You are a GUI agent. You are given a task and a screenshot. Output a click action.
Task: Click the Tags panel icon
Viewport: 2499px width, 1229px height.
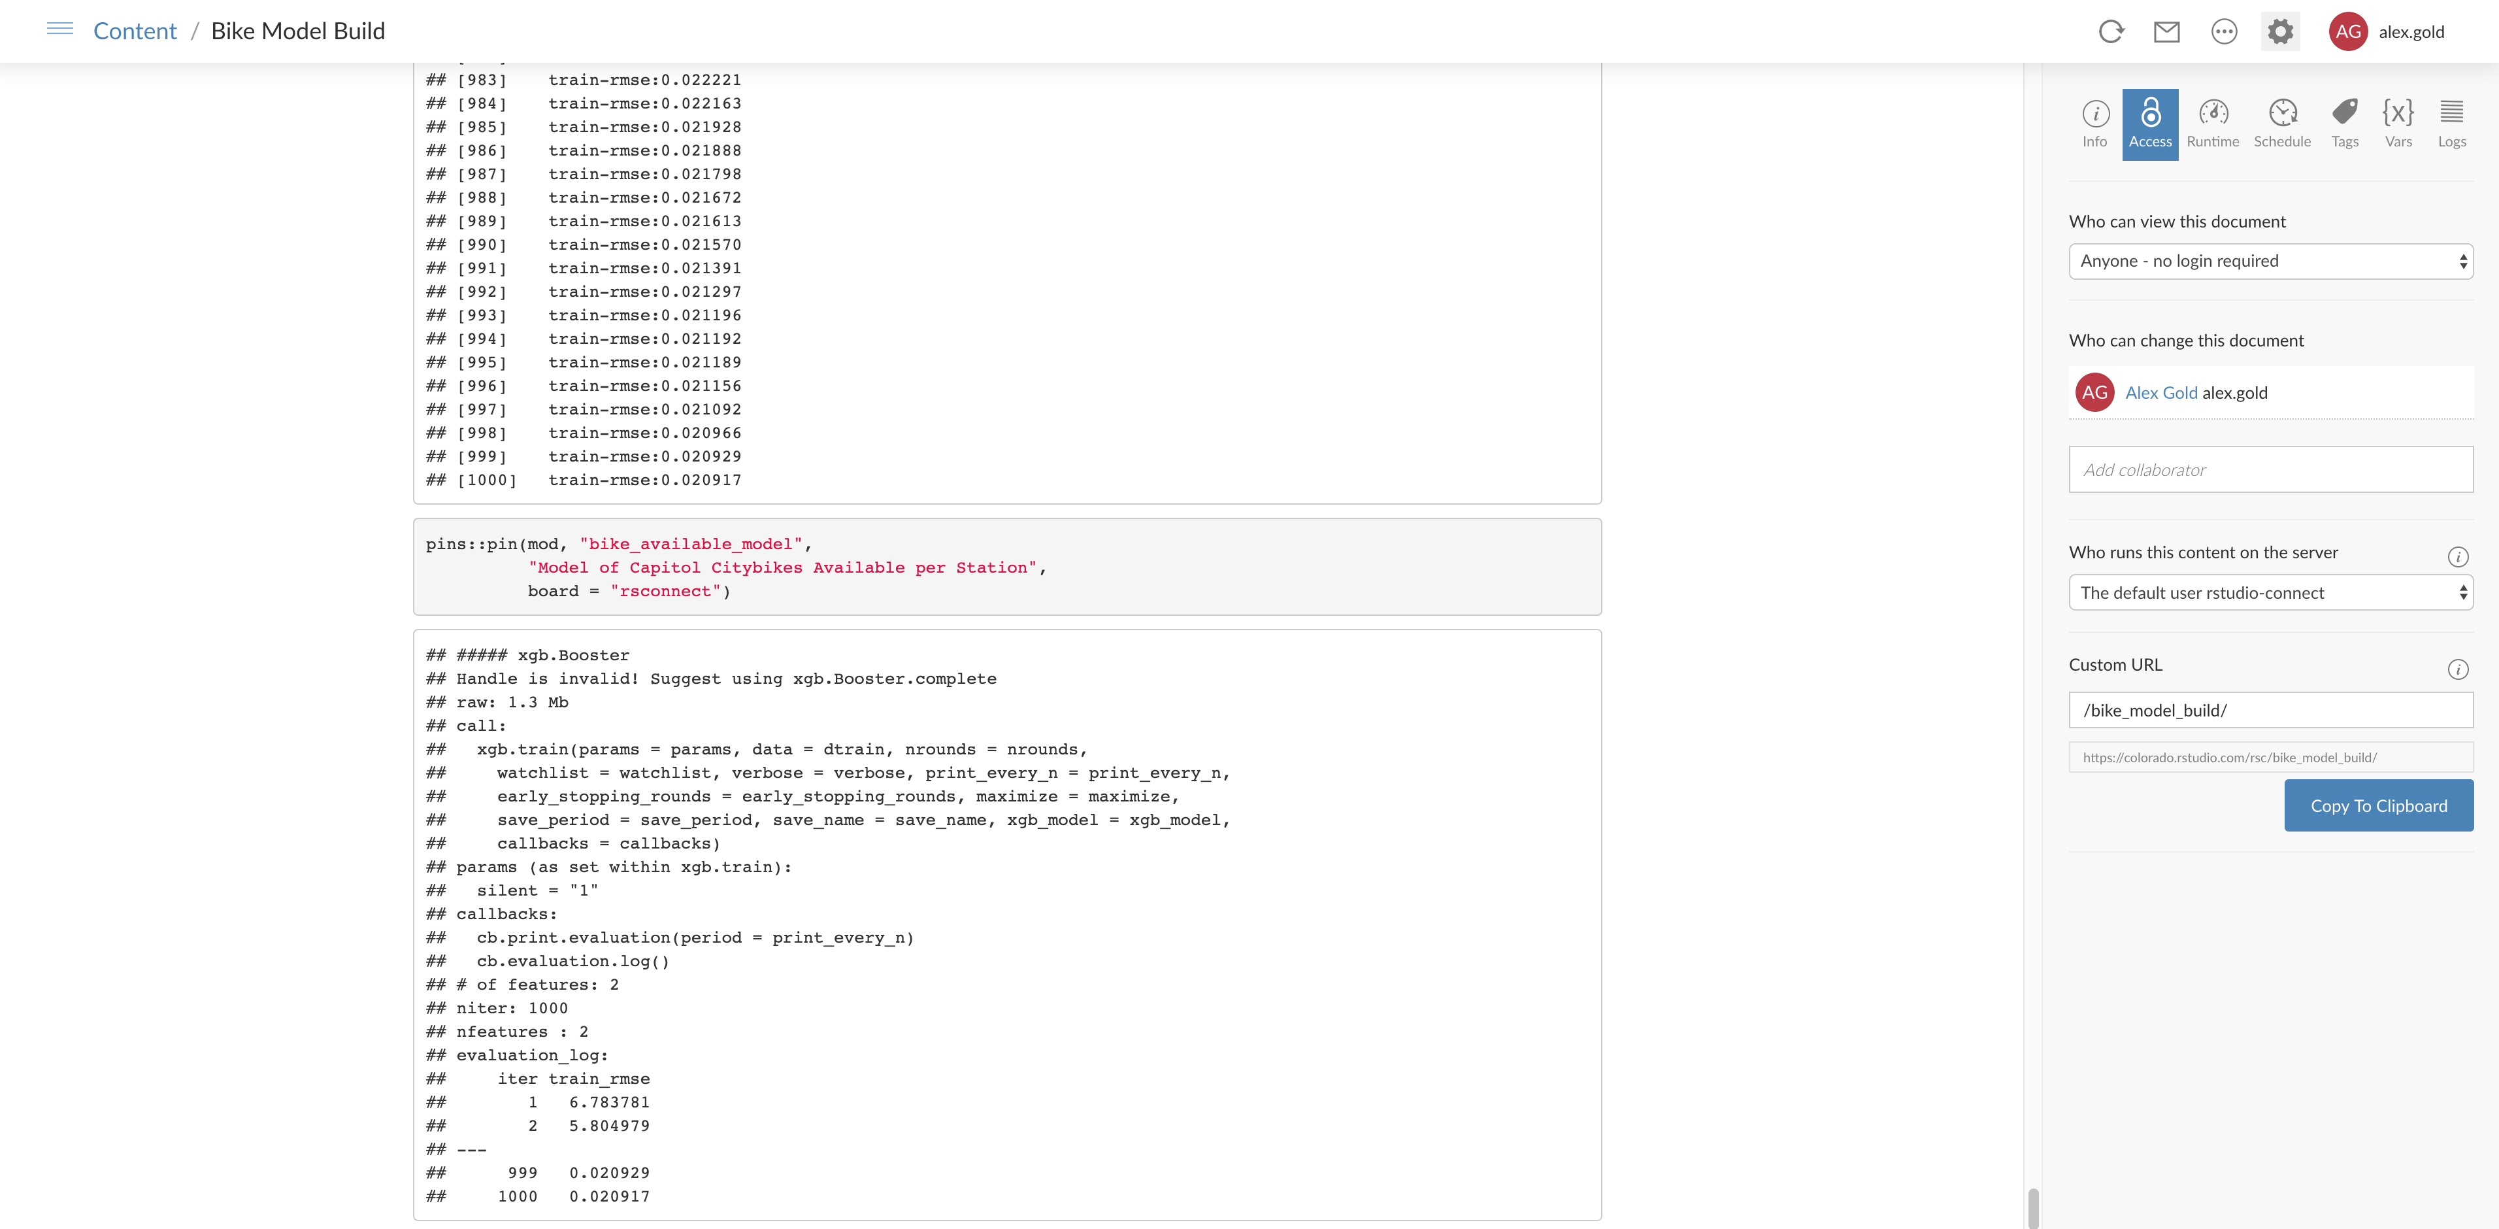click(2344, 120)
